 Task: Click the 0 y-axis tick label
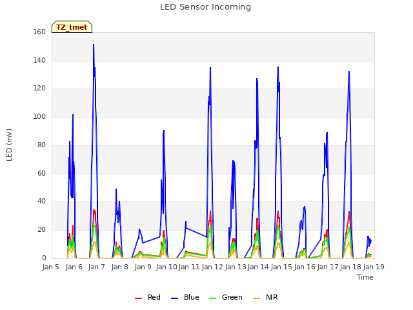(x=44, y=258)
